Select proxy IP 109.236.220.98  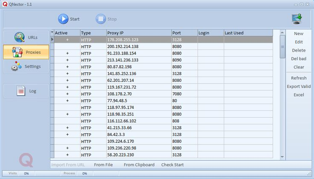121,148
